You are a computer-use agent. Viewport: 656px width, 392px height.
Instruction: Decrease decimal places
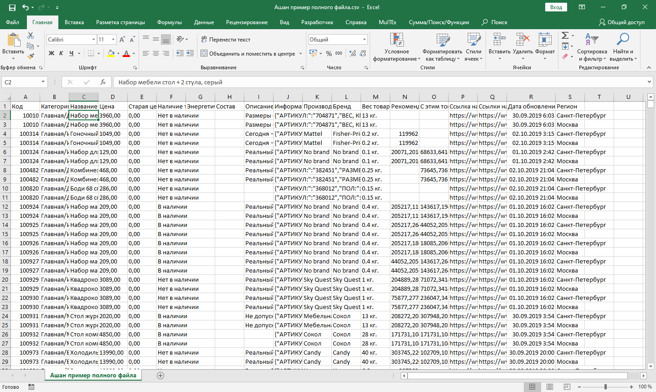pos(363,53)
